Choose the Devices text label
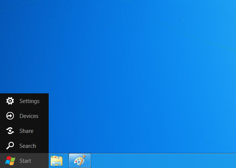236x168 pixels. click(29, 116)
